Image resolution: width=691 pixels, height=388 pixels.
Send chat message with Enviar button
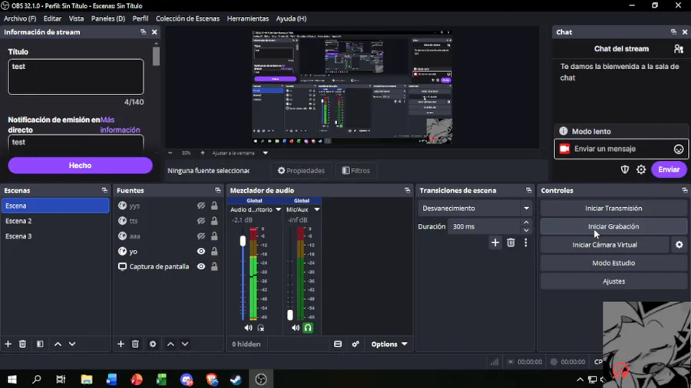[x=669, y=169]
